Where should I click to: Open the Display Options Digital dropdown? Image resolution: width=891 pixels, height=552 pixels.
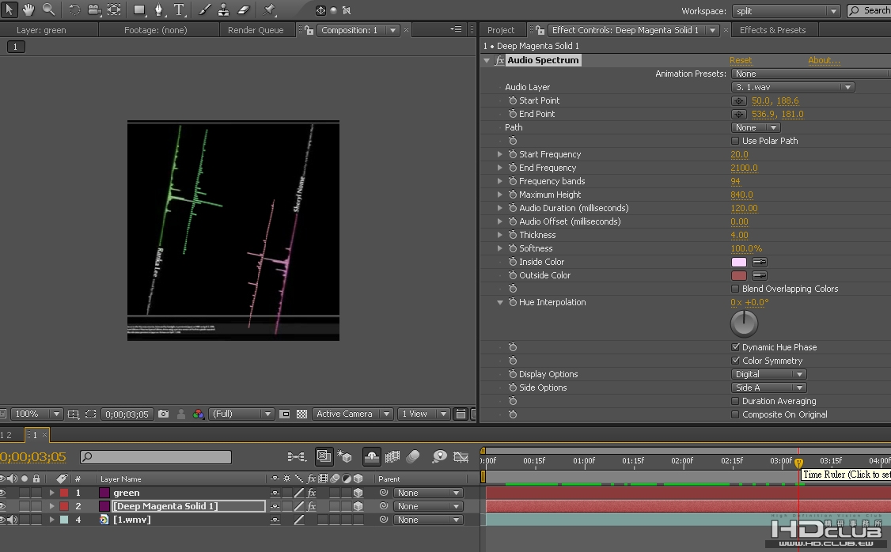[768, 374]
